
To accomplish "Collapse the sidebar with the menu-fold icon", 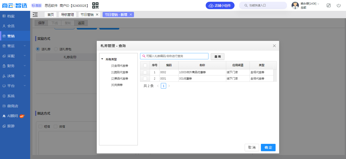I will (35, 15).
